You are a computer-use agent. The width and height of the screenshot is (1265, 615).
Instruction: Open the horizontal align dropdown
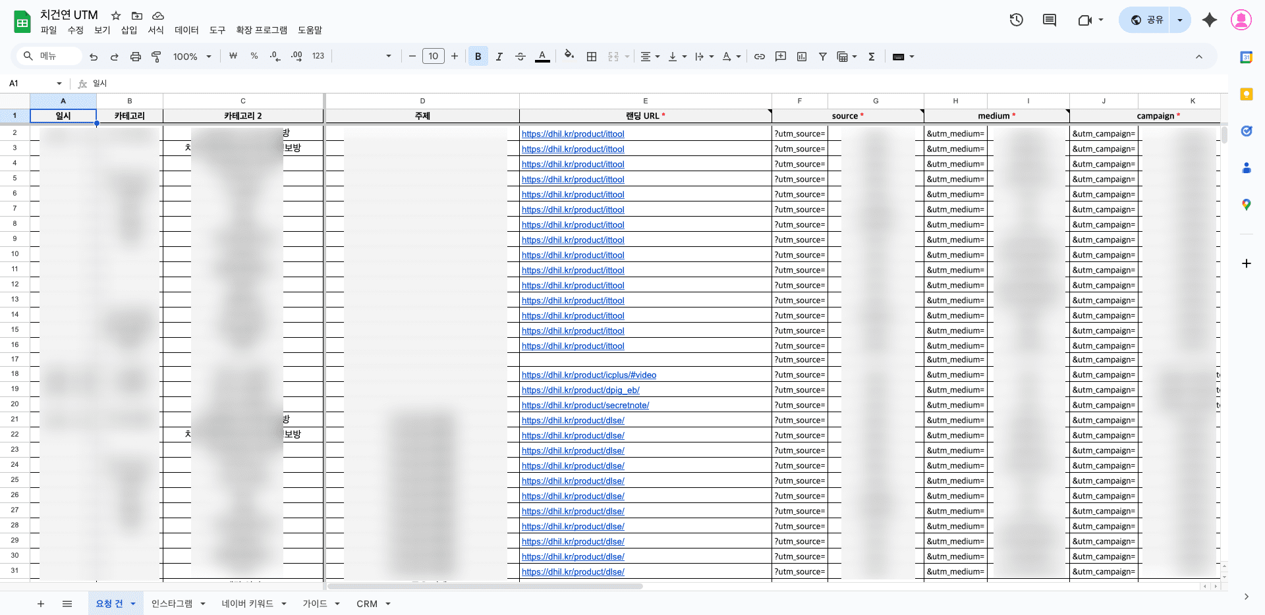(x=650, y=57)
